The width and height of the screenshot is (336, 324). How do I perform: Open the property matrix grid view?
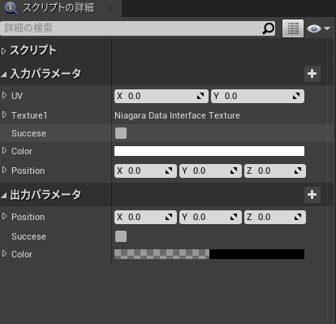point(293,28)
